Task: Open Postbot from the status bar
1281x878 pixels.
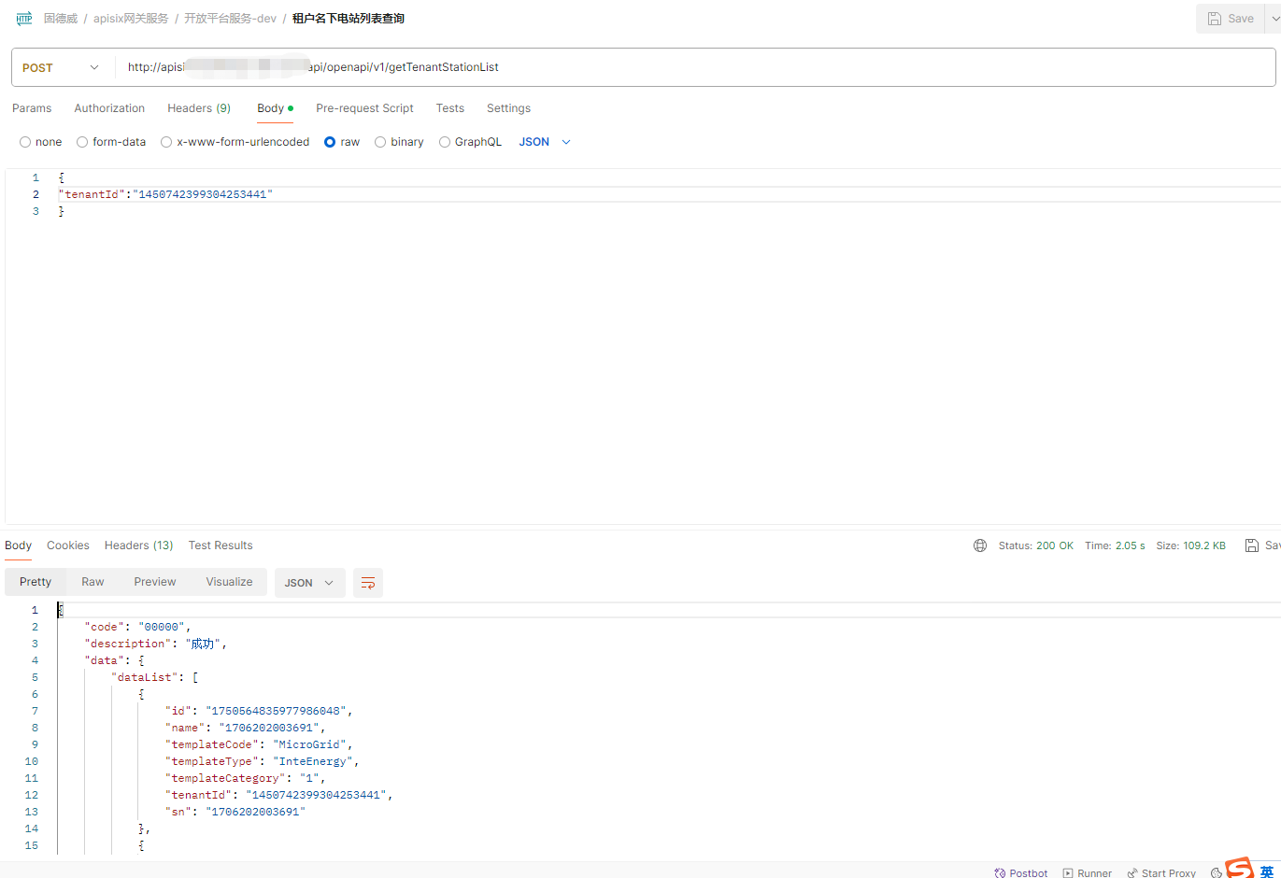Action: tap(1021, 872)
